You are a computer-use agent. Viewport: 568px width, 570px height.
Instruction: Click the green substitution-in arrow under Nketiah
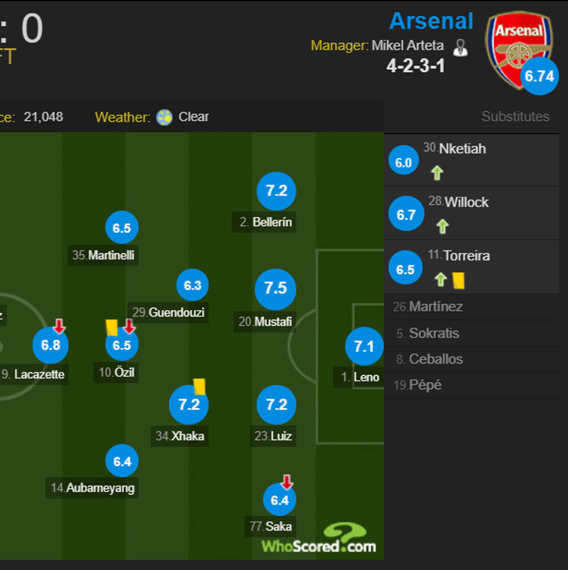438,172
